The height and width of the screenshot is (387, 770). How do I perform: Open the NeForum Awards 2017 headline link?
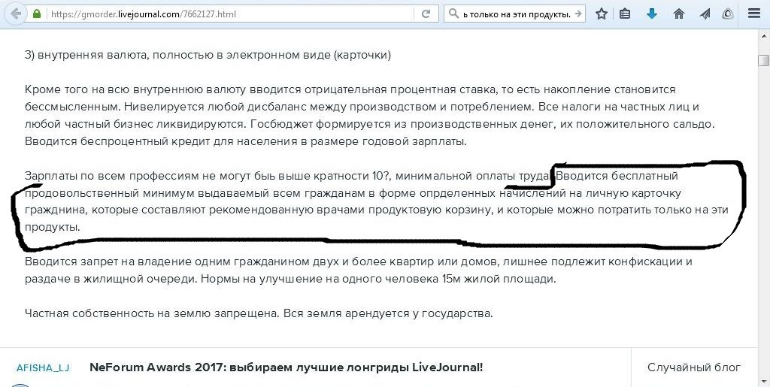[286, 367]
